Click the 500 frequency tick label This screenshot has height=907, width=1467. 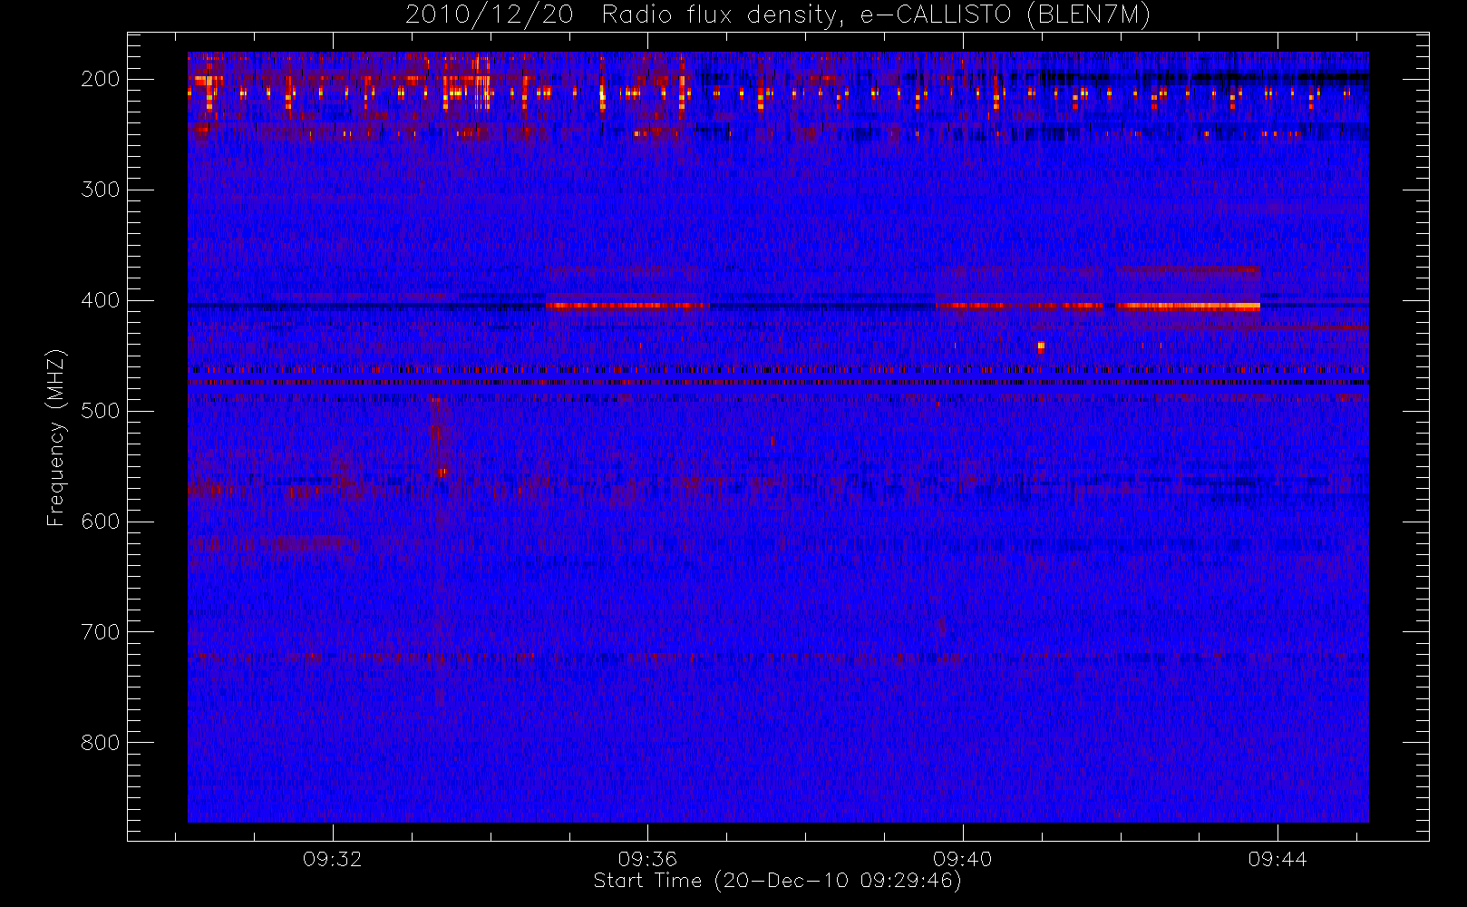[x=101, y=411]
